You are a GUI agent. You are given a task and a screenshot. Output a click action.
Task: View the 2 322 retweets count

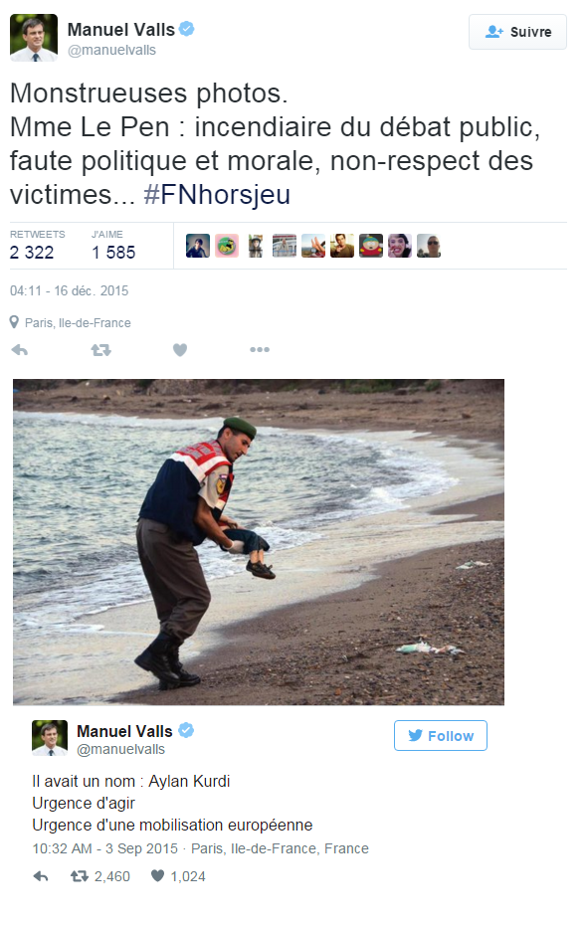tap(32, 253)
